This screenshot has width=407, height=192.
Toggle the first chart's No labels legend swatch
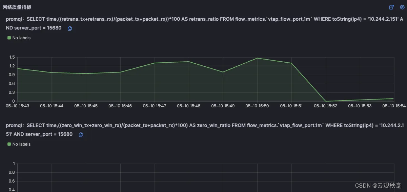pos(9,38)
